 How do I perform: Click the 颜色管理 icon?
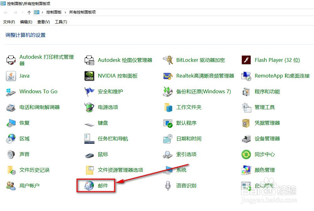[x=246, y=170]
